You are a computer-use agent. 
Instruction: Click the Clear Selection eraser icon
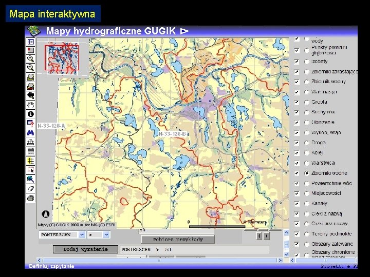31,188
